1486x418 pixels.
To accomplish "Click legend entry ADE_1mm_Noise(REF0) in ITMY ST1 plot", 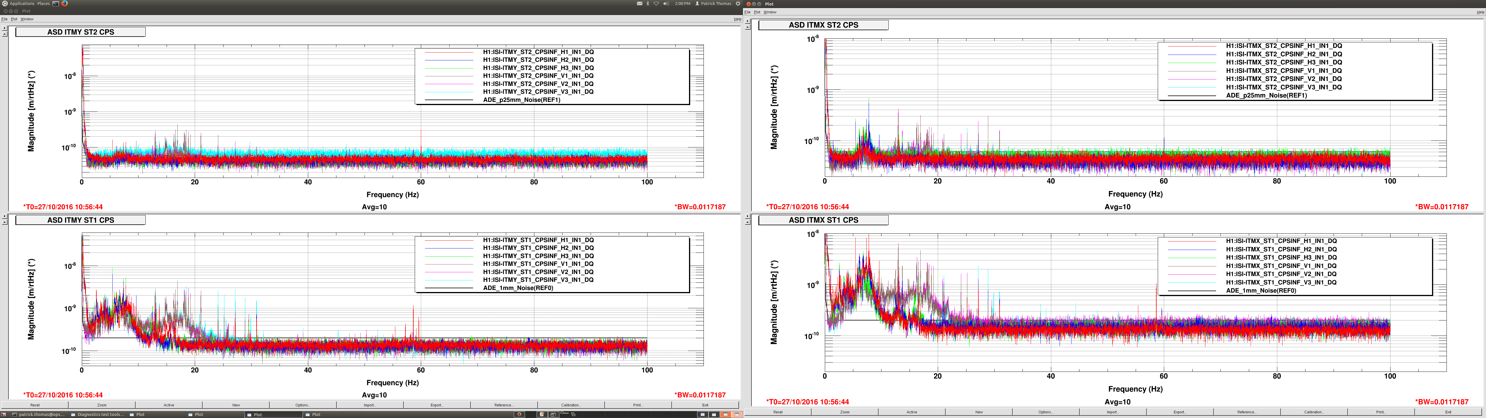I will click(518, 287).
